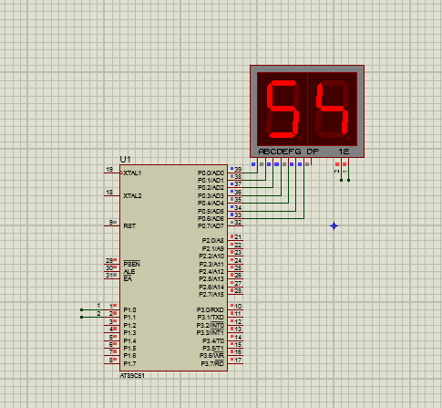Viewport: 442px width, 408px height.
Task: Click the blue crosshair origin marker
Action: tap(334, 226)
